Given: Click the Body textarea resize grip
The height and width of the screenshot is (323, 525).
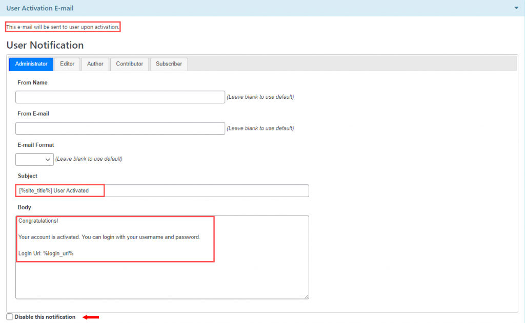Looking at the screenshot, I should (x=306, y=296).
